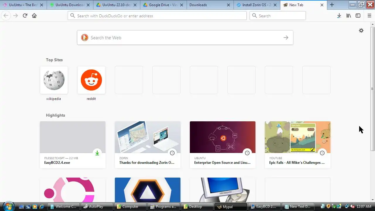The image size is (375, 211).
Task: Open Enterprise Open Source Ubuntu highlight
Action: 223,145
